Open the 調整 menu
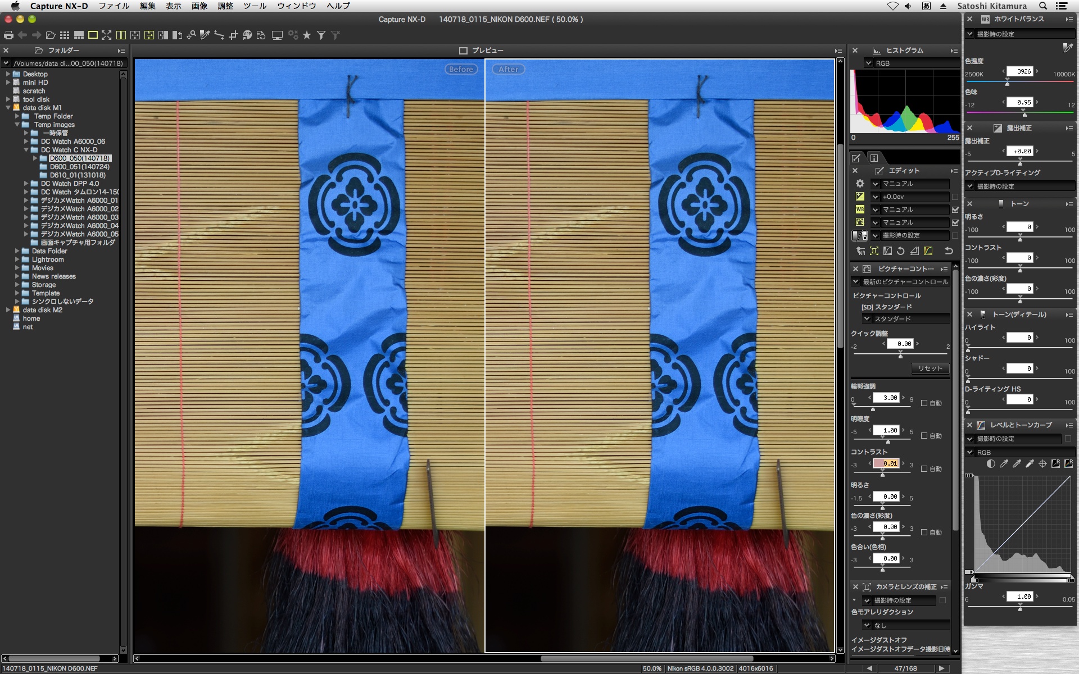The image size is (1079, 674). [x=225, y=6]
